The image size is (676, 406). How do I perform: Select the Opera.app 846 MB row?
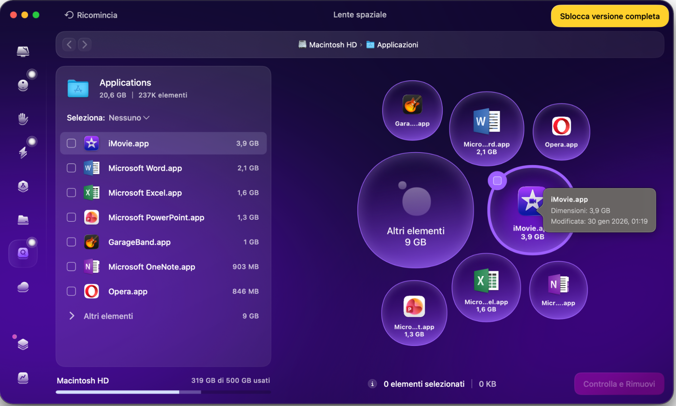point(163,291)
